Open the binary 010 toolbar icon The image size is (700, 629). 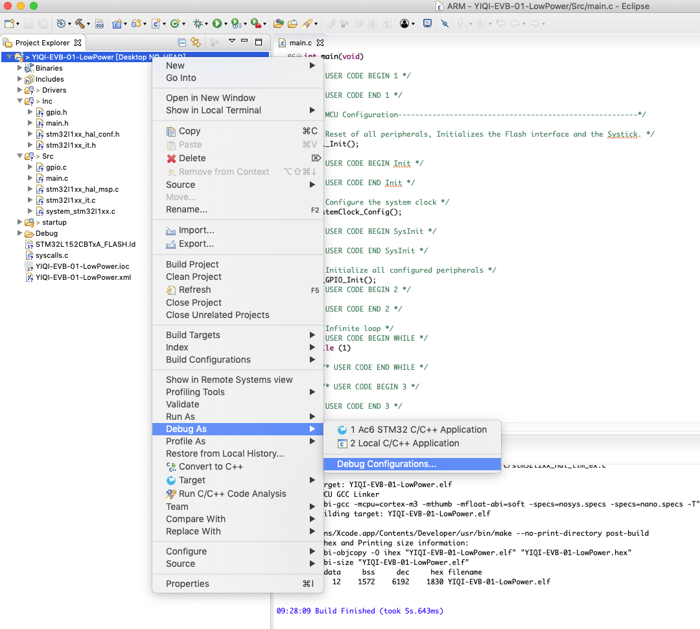[100, 23]
